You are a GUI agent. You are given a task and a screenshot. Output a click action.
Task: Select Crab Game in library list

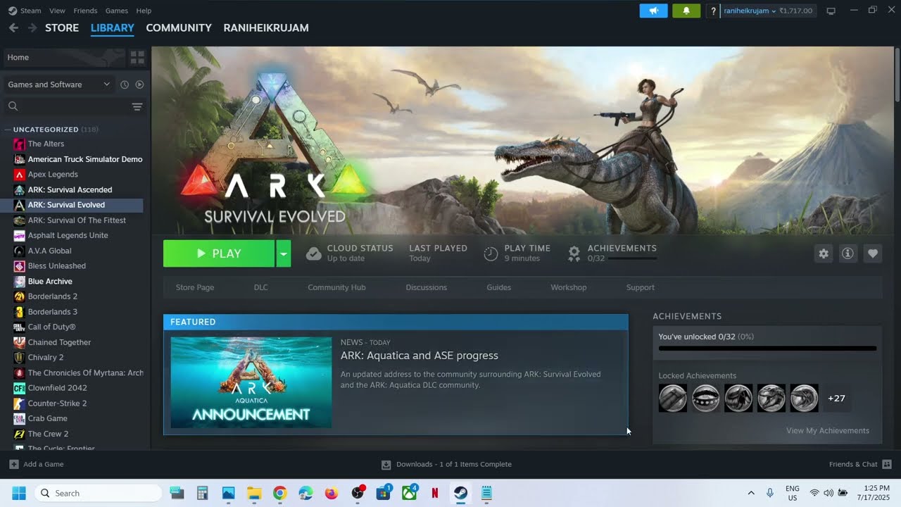coord(47,418)
